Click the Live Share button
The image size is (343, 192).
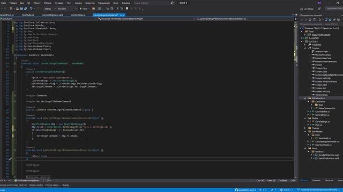[307, 9]
